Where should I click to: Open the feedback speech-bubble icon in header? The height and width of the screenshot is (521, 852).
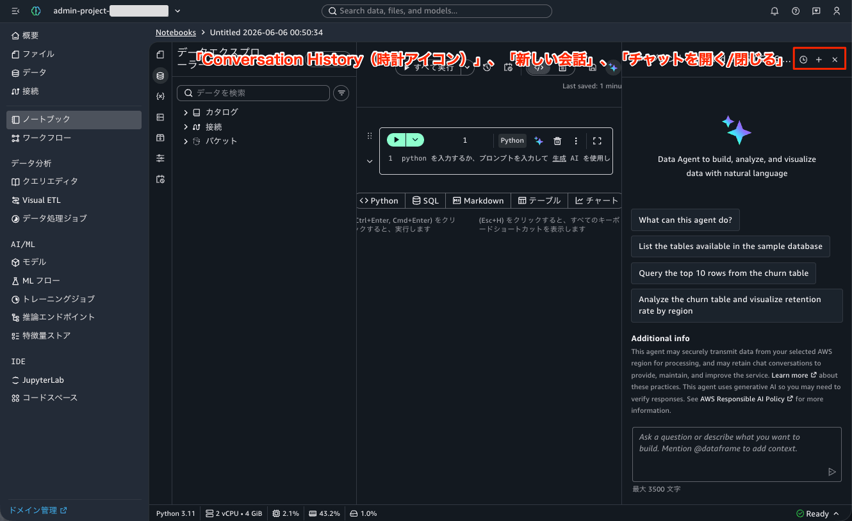pyautogui.click(x=816, y=11)
